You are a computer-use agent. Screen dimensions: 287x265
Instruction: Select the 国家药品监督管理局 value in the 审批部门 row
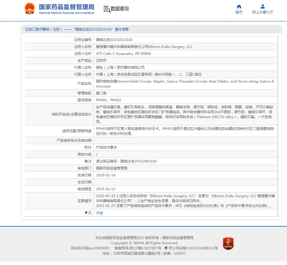tap(112, 168)
